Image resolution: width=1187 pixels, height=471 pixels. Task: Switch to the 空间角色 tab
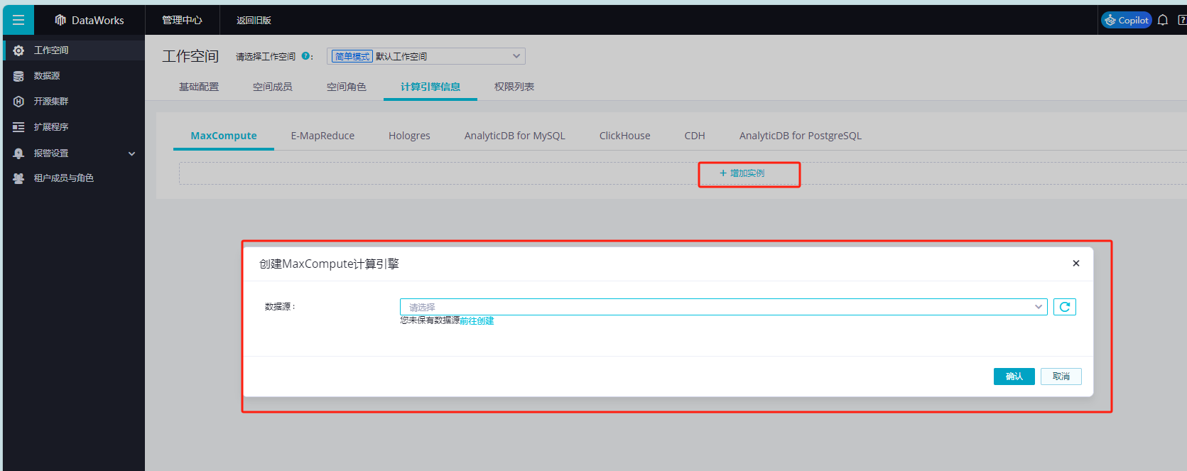tap(347, 87)
